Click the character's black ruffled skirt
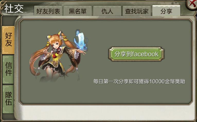Image resolution: width=197 pixels, height=122 pixels. point(54,69)
